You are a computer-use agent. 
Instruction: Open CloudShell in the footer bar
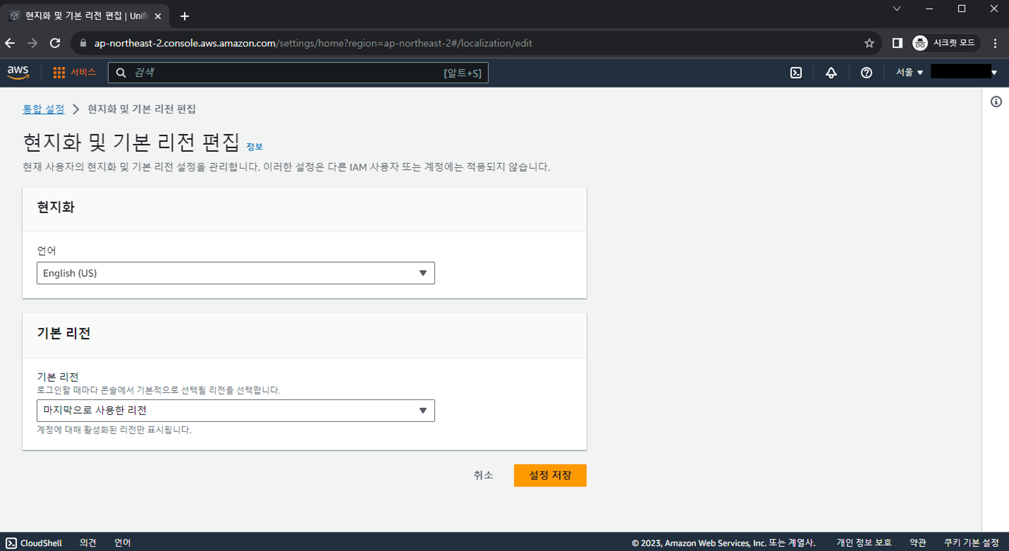tap(34, 543)
